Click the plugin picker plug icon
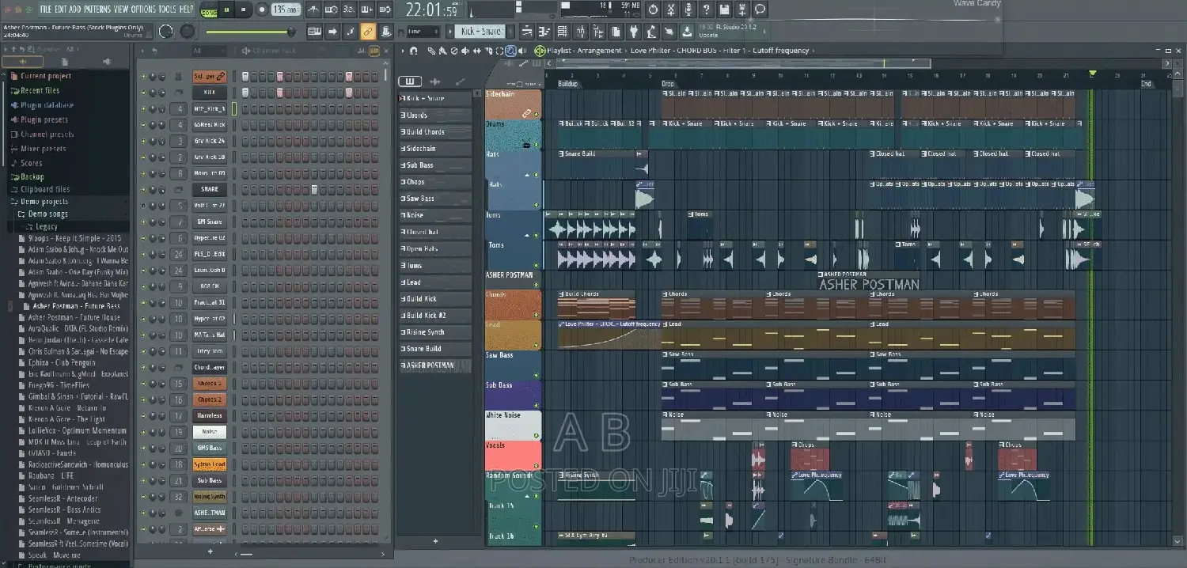Screen dimensions: 1187x568 click(634, 32)
